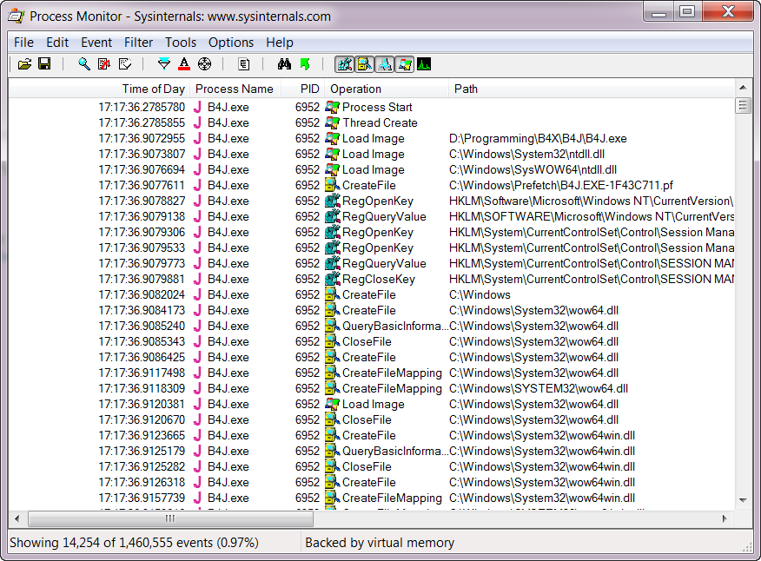Screen dimensions: 761x561
Task: Open Highlight dialog red A icon
Action: click(184, 64)
